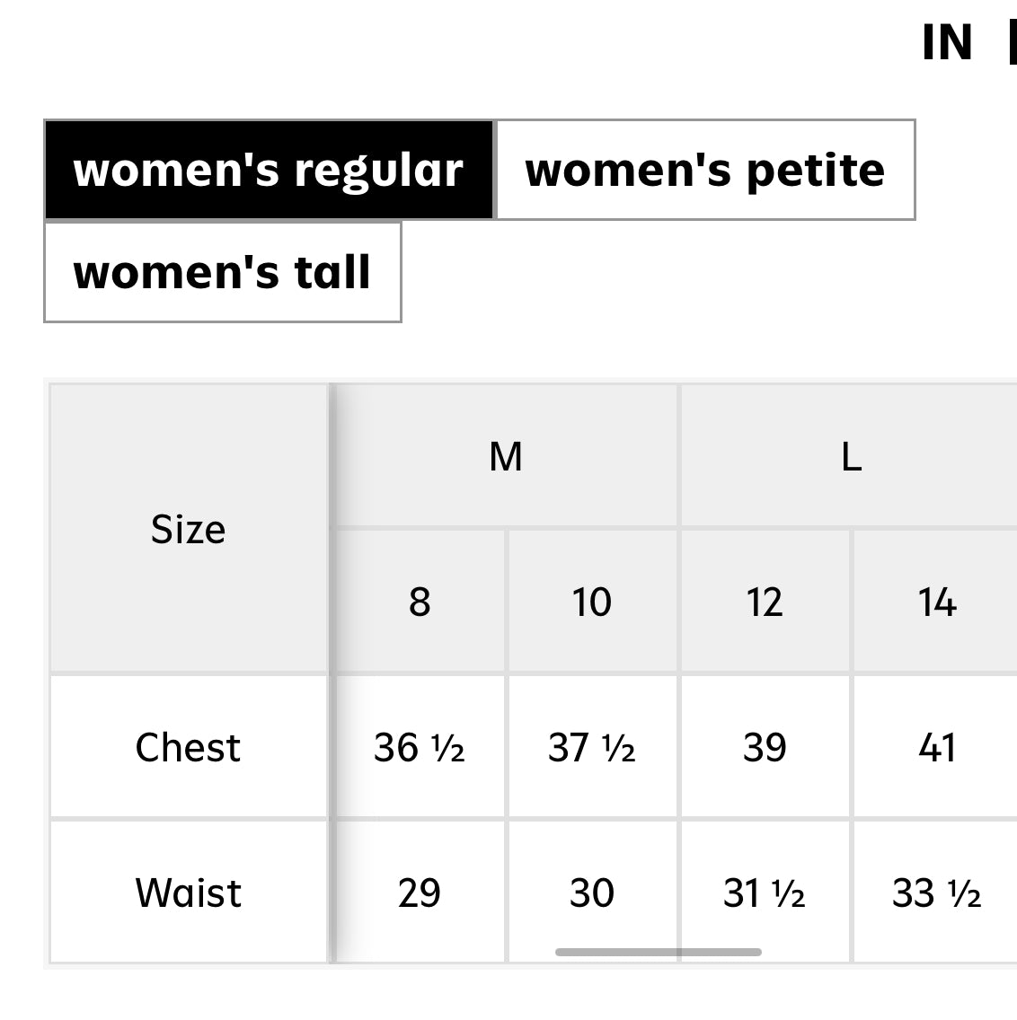Select the women's regular tab
Viewport: 1017px width, 1020px height.
pos(269,170)
